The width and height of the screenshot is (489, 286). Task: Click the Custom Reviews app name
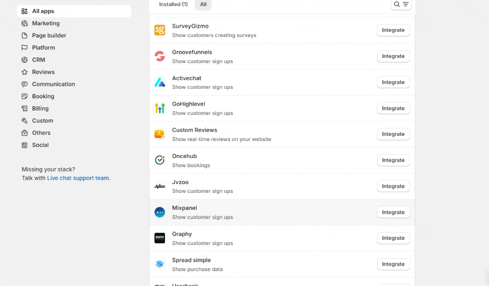[194, 130]
